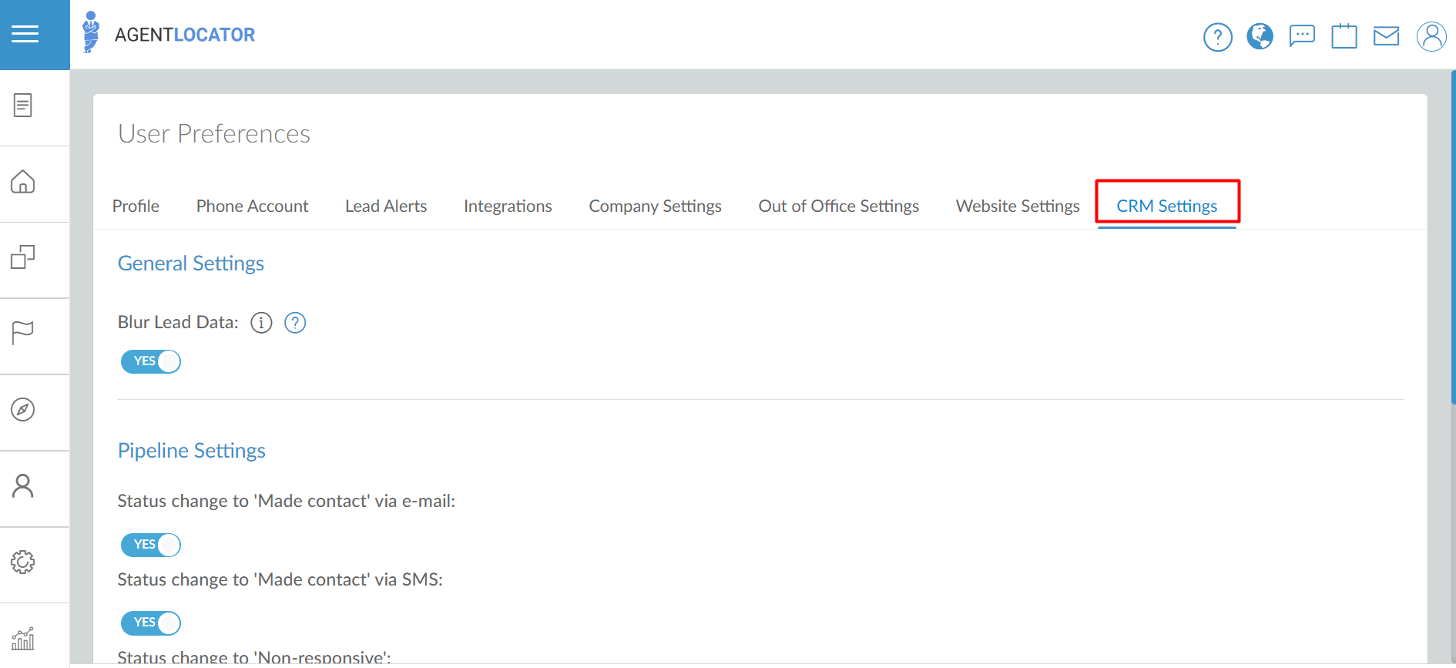1456x668 pixels.
Task: Switch to the Profile tab
Action: click(x=136, y=206)
